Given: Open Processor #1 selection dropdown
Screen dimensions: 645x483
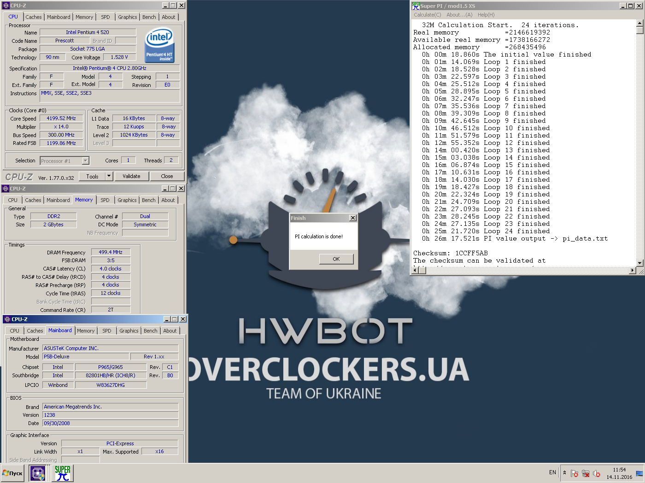Looking at the screenshot, I should click(x=85, y=161).
